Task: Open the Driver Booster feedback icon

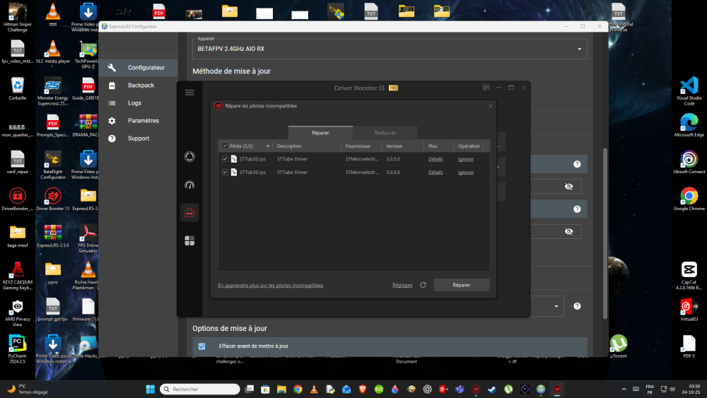Action: pos(486,88)
